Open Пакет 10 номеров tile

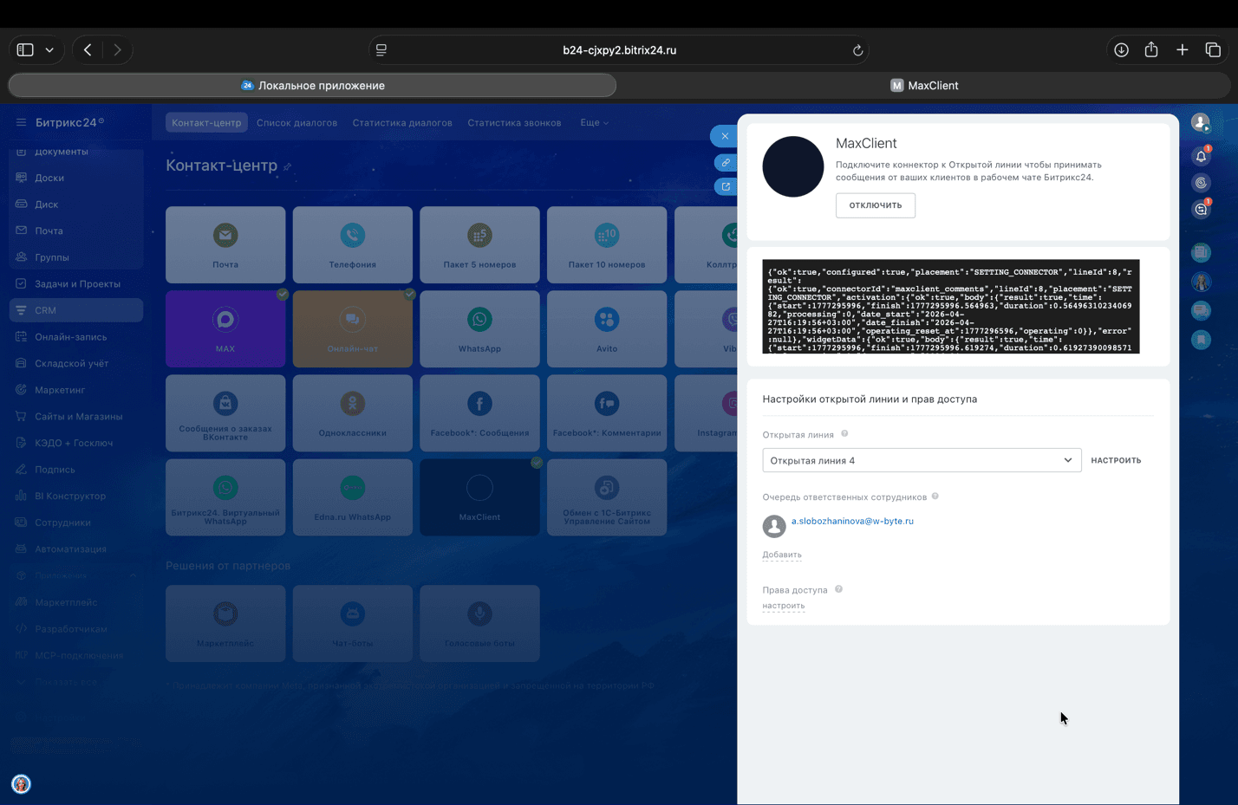(607, 244)
